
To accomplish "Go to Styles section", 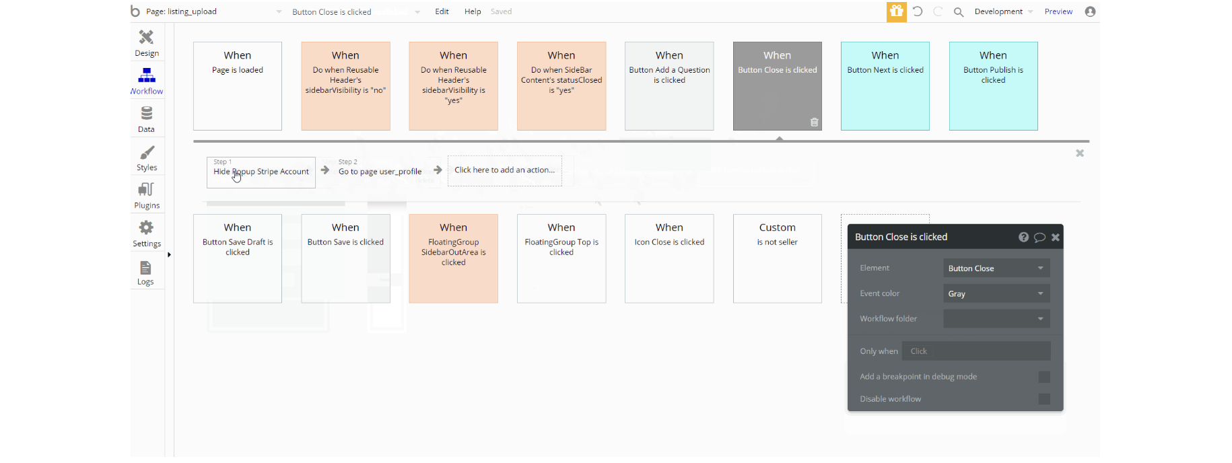I will pyautogui.click(x=146, y=157).
